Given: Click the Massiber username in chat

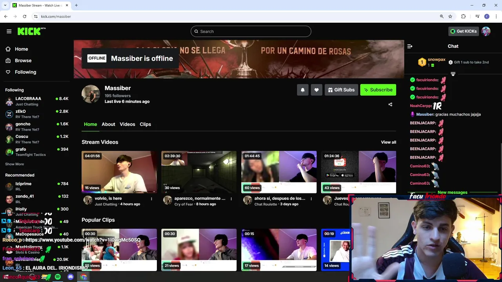Looking at the screenshot, I should coord(425,114).
